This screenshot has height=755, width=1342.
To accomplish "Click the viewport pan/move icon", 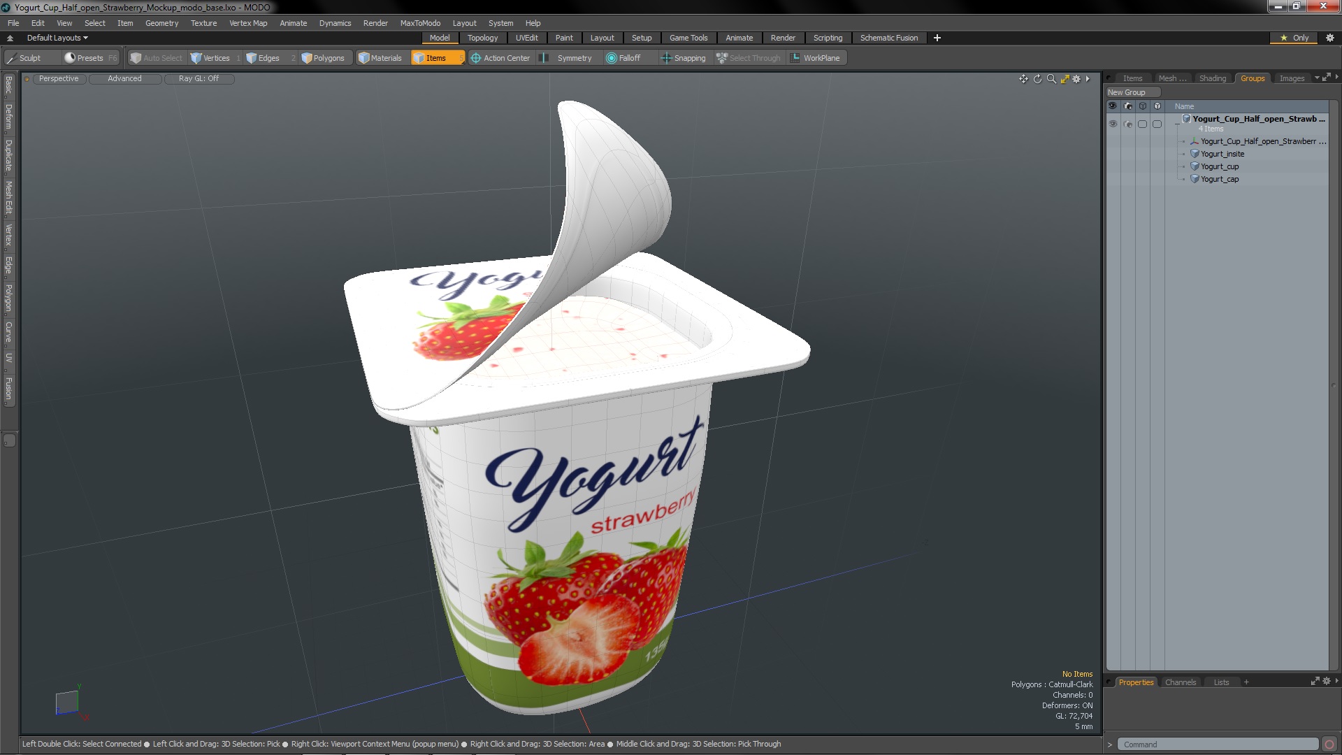I will 1023,79.
